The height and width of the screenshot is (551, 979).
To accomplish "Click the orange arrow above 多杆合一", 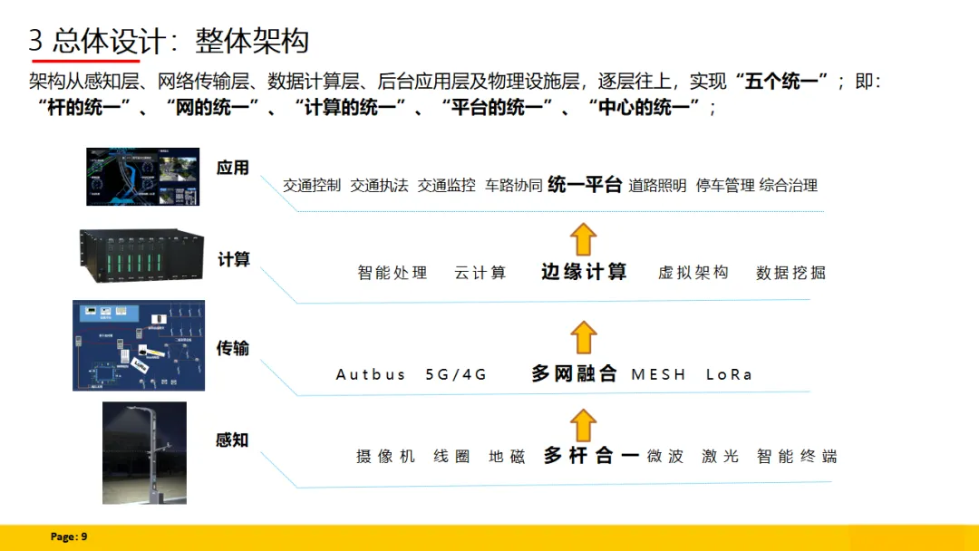I will click(x=584, y=426).
